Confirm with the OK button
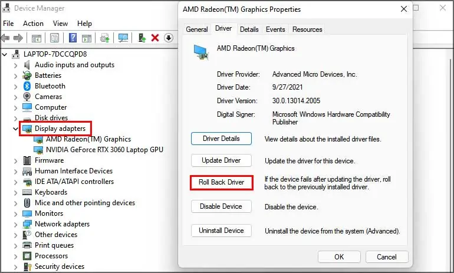The width and height of the screenshot is (454, 273). [x=339, y=257]
